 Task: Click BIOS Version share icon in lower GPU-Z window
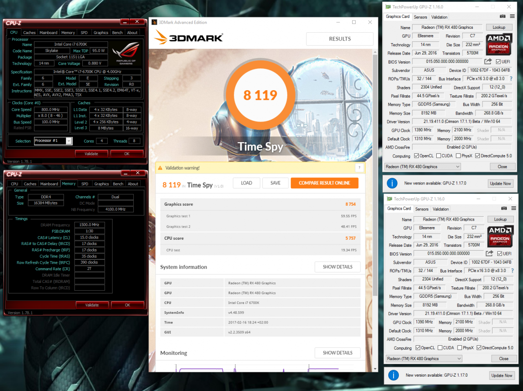pyautogui.click(x=490, y=254)
